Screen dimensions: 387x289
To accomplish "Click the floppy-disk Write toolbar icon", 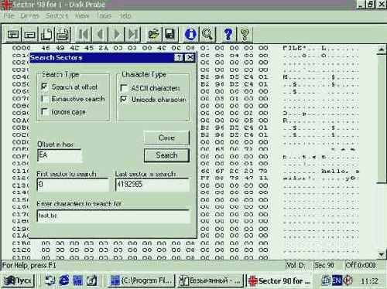I will point(170,34).
